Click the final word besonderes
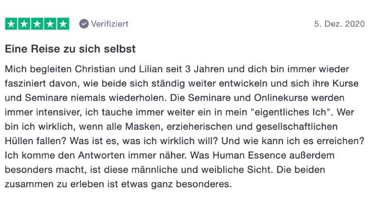Image resolution: width=376 pixels, height=211 pixels. pos(204,184)
